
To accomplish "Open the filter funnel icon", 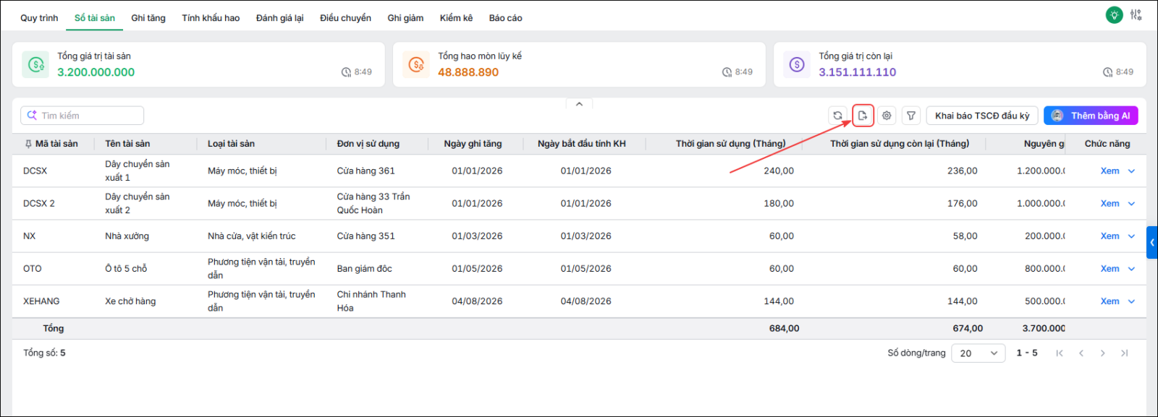I will click(x=911, y=116).
